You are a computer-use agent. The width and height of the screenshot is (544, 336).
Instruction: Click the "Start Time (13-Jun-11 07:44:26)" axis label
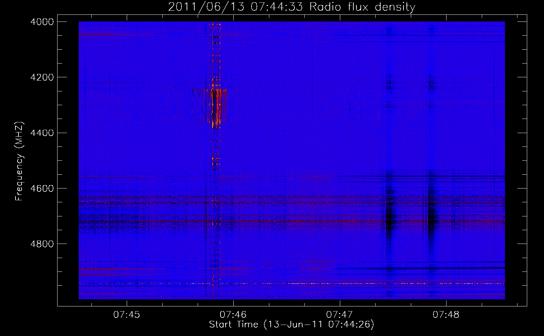click(x=292, y=325)
